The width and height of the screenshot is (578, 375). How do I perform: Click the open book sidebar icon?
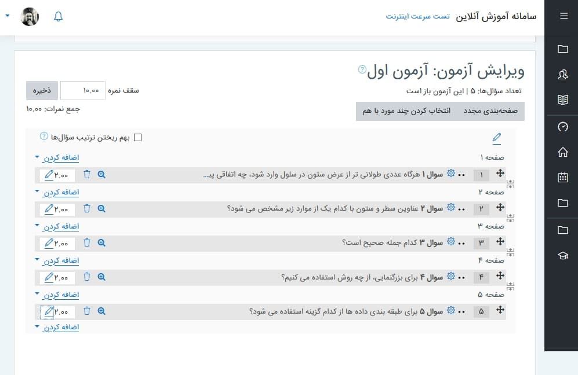coord(562,100)
